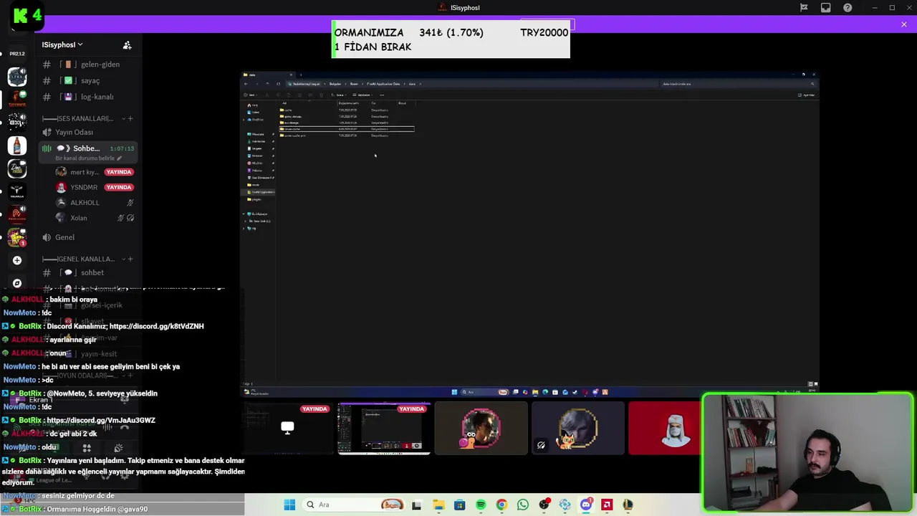The height and width of the screenshot is (516, 917).
Task: Open Discord help question mark icon
Action: pyautogui.click(x=848, y=8)
